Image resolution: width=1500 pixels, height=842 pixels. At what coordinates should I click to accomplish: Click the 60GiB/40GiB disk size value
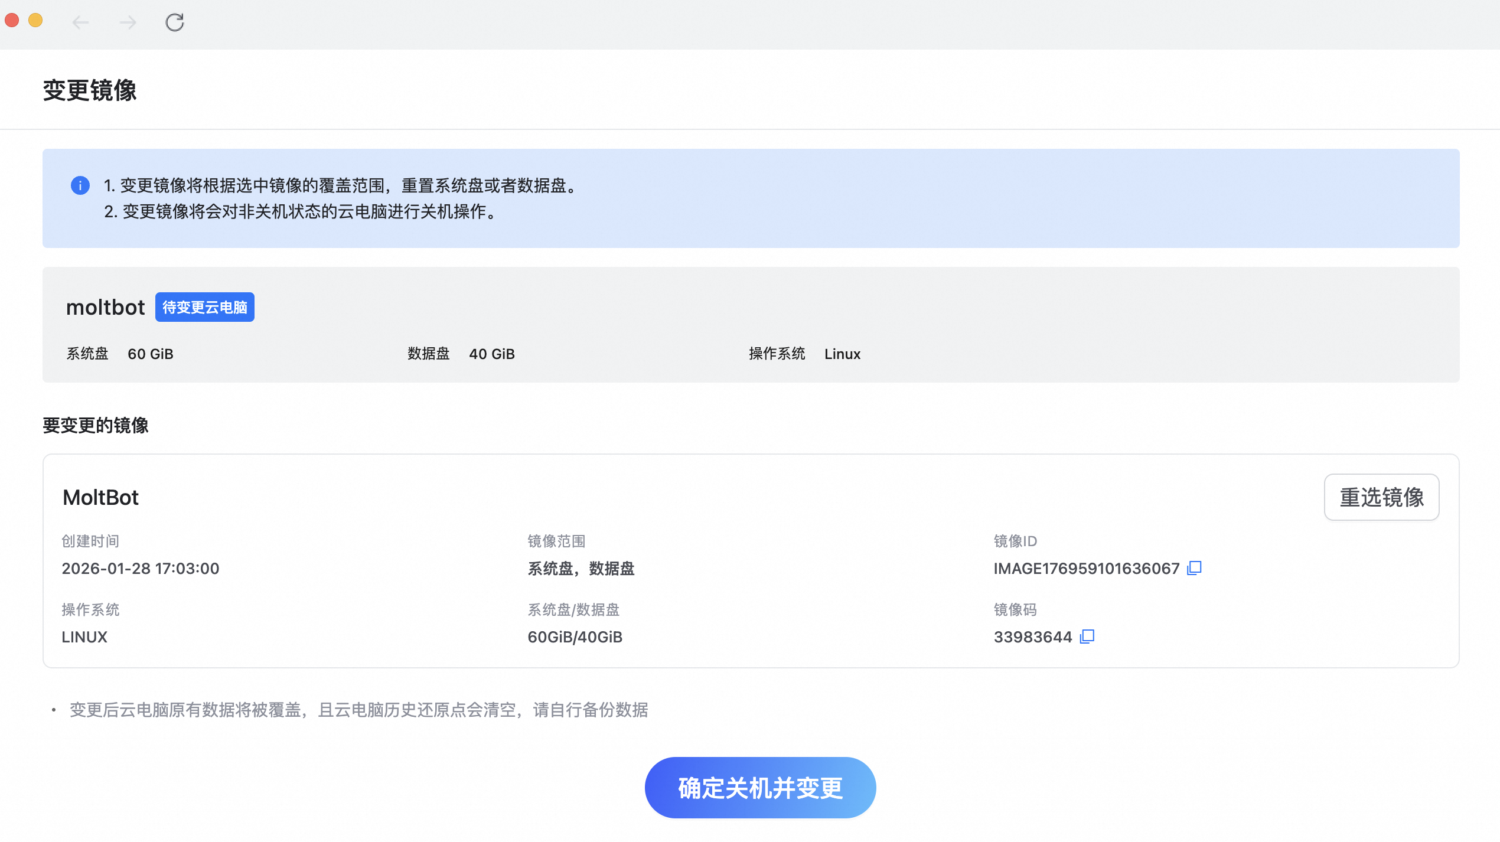(x=575, y=637)
